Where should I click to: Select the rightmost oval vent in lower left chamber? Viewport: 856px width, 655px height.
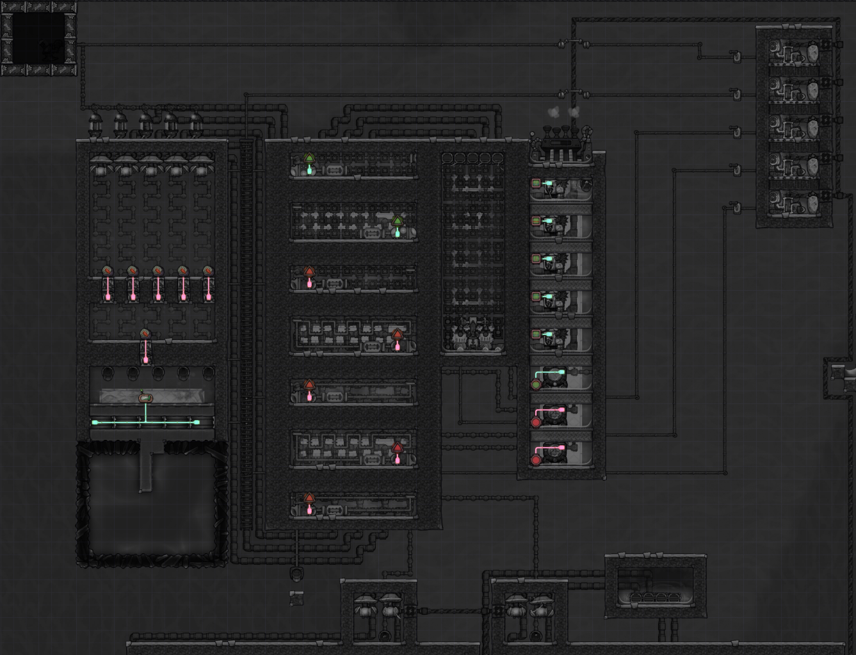(x=208, y=373)
